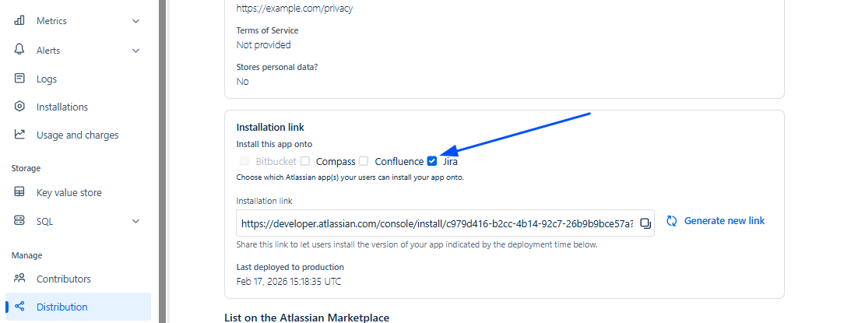Click the Last deployed timestamp Feb 17, 2026
The width and height of the screenshot is (844, 323).
point(289,282)
